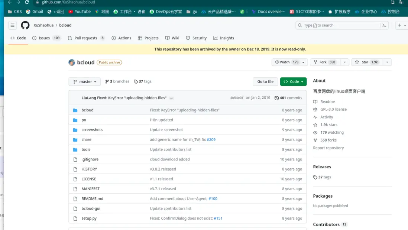408x230 pixels.
Task: Switch to the Insights tab
Action: point(224,38)
